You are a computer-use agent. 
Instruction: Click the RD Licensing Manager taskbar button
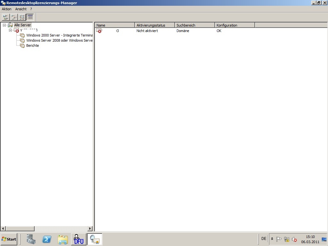[x=94, y=239]
